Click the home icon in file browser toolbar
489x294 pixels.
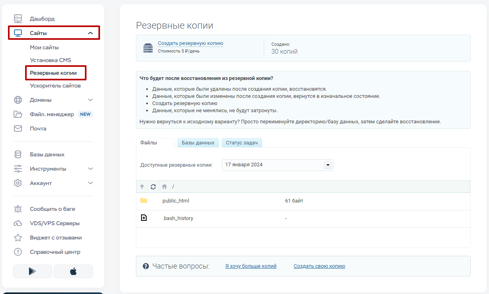(x=164, y=187)
